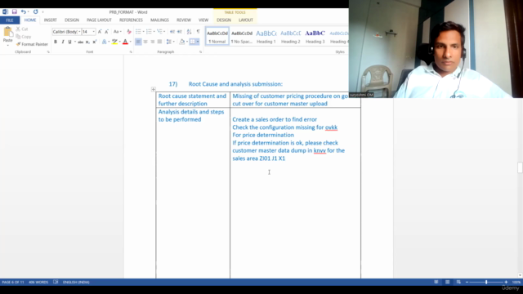This screenshot has width=523, height=294.
Task: Cut the selected text
Action: pos(22,29)
